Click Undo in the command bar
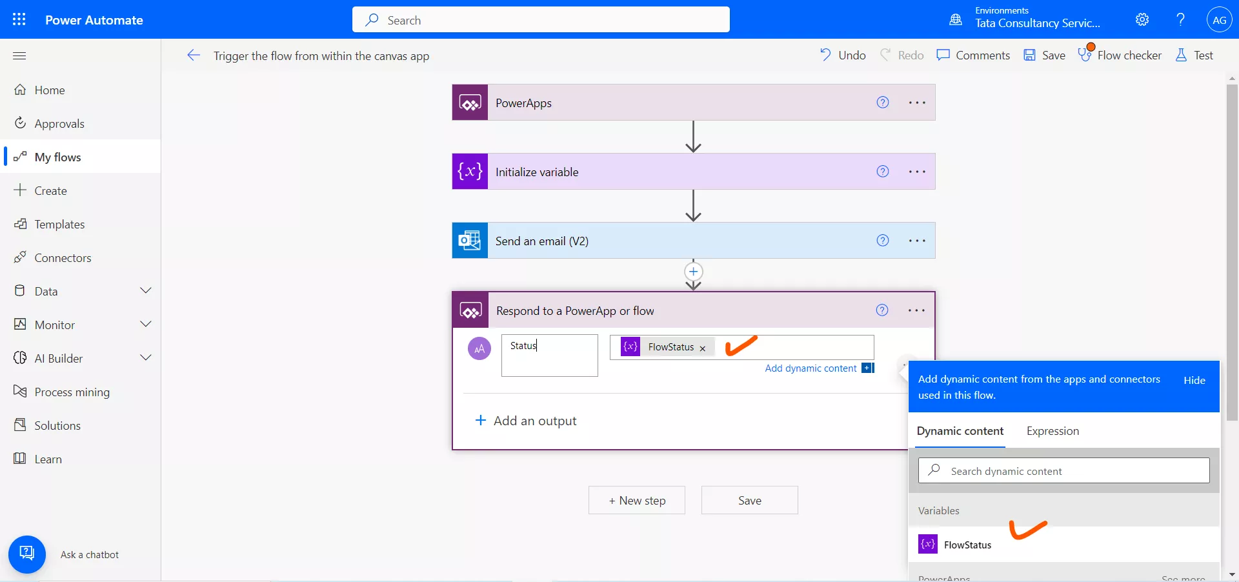 pos(843,55)
